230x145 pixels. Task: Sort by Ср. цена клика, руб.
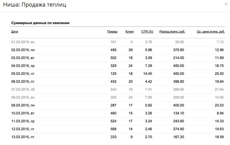pos(211,31)
